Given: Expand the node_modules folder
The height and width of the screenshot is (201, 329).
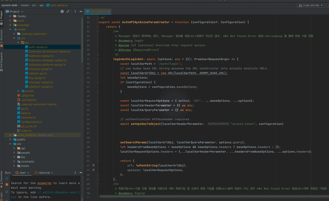Looking at the screenshot, I should click(x=10, y=135).
